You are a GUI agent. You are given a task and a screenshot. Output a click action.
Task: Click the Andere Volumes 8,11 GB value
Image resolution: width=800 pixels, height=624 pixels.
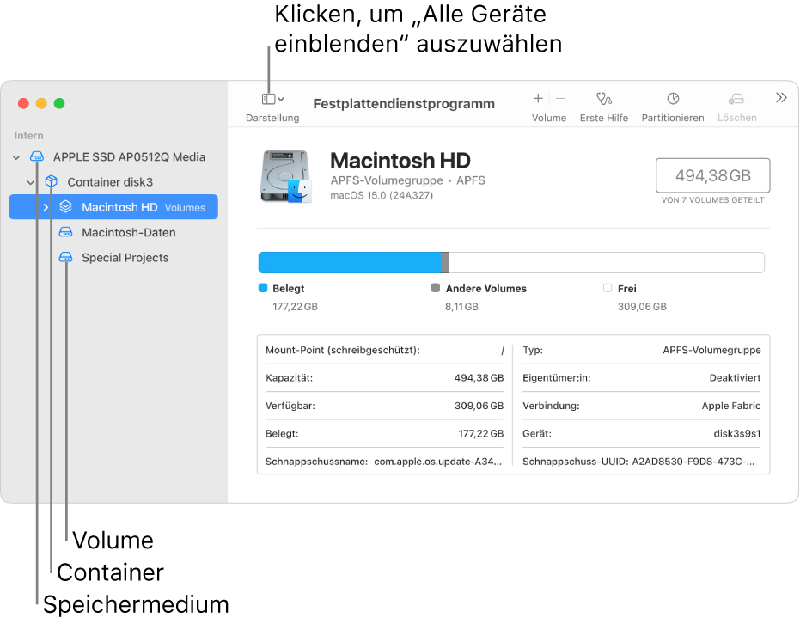coord(461,307)
